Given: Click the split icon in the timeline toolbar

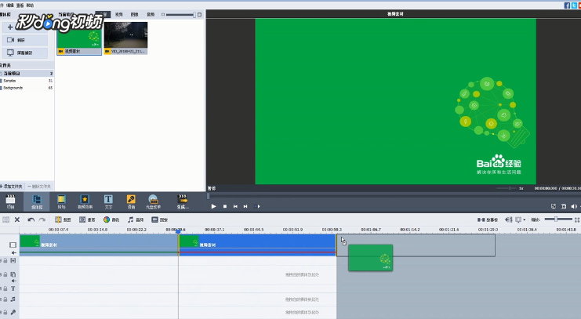Looking at the screenshot, I should [x=6, y=219].
